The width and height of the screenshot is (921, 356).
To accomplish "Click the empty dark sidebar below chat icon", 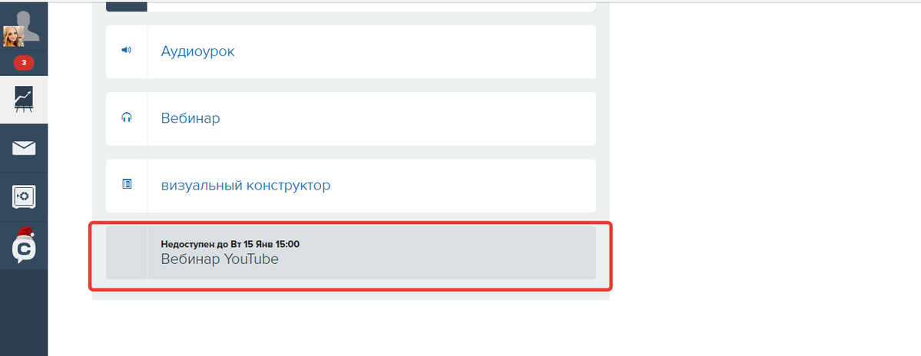I will click(x=24, y=312).
